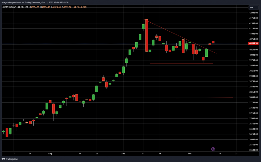
Task: Open the INR currency selector
Action: click(x=252, y=8)
